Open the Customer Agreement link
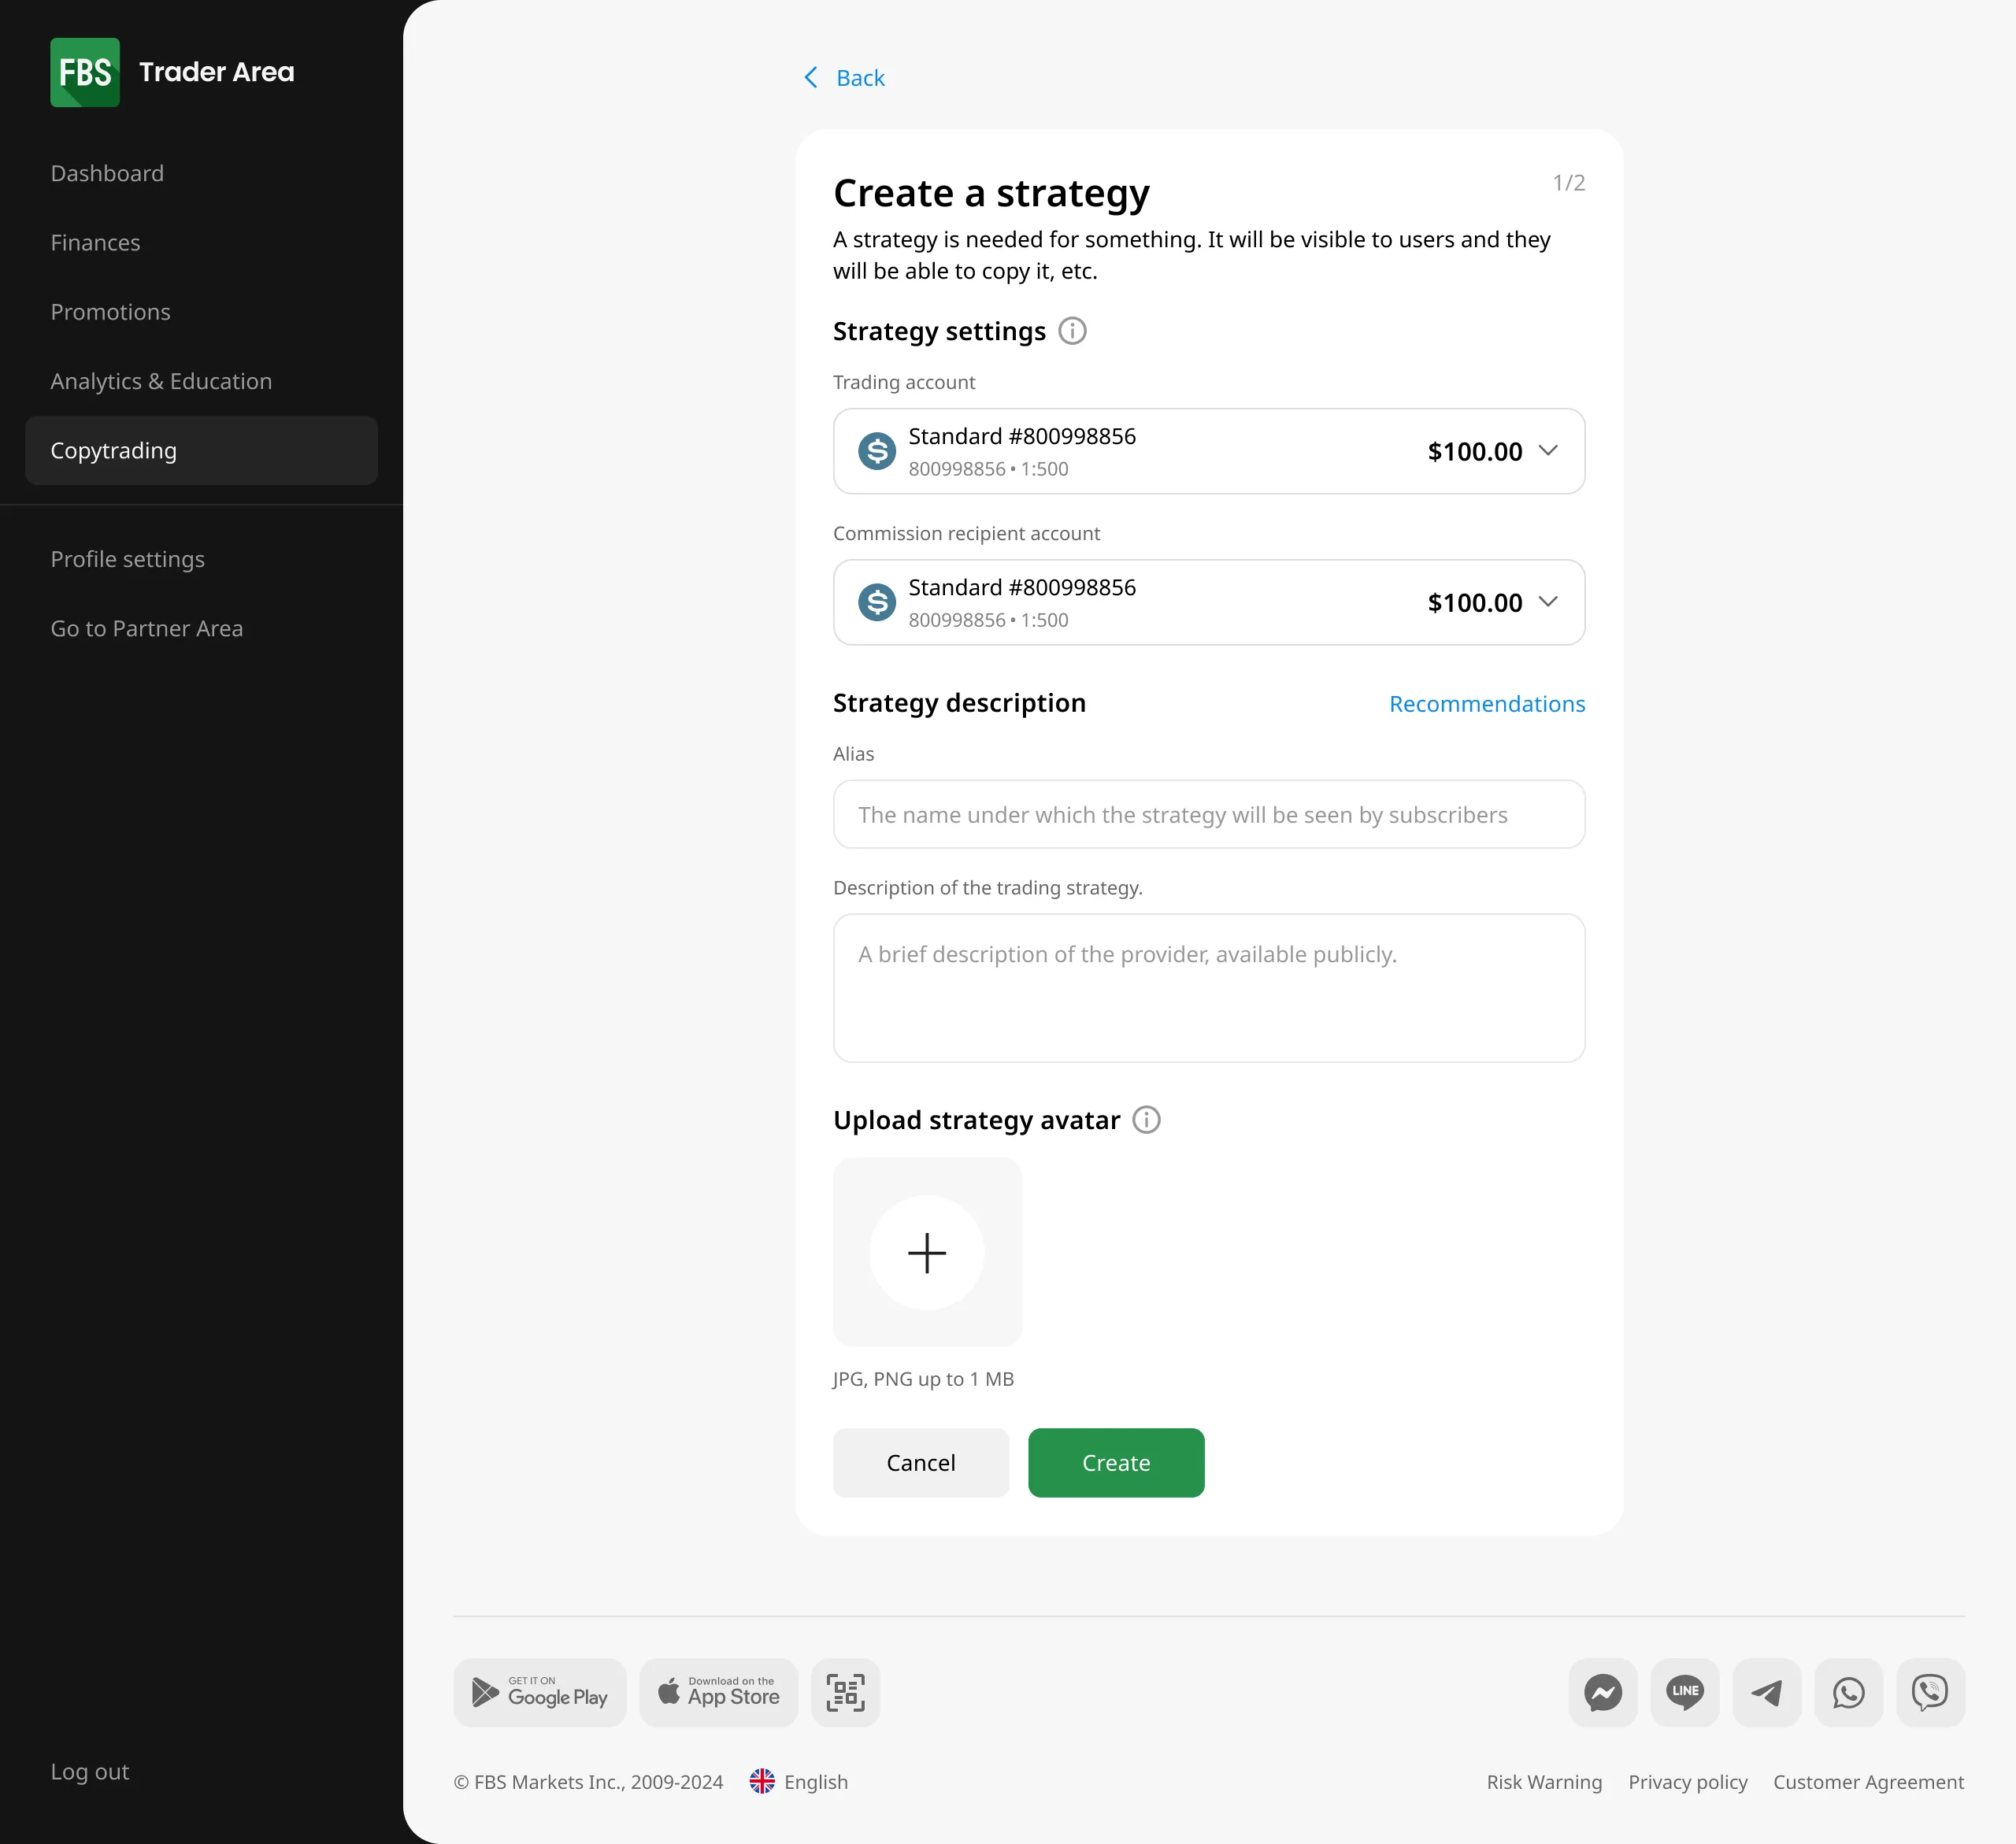 [1868, 1782]
